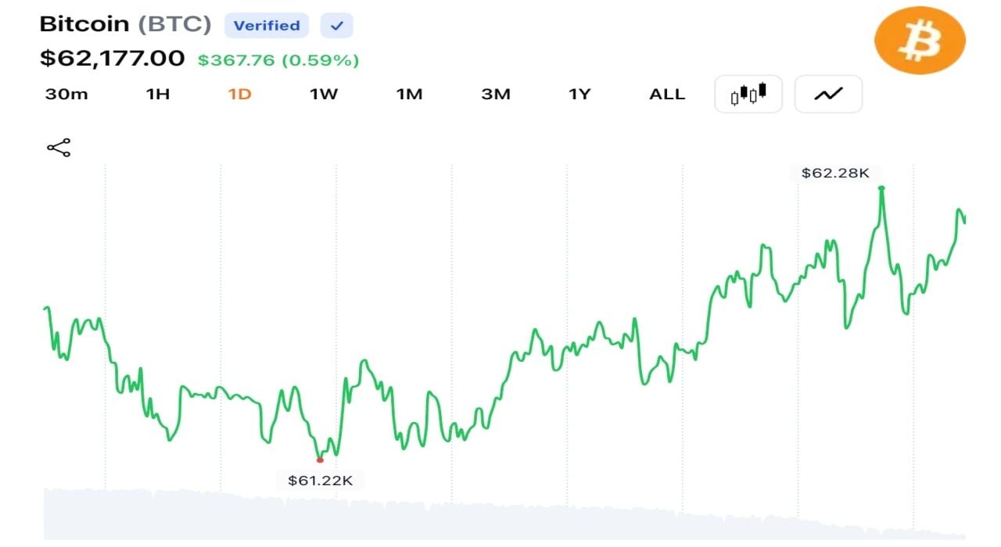Click the Verified badge
This screenshot has width=1001, height=547.
(x=267, y=26)
